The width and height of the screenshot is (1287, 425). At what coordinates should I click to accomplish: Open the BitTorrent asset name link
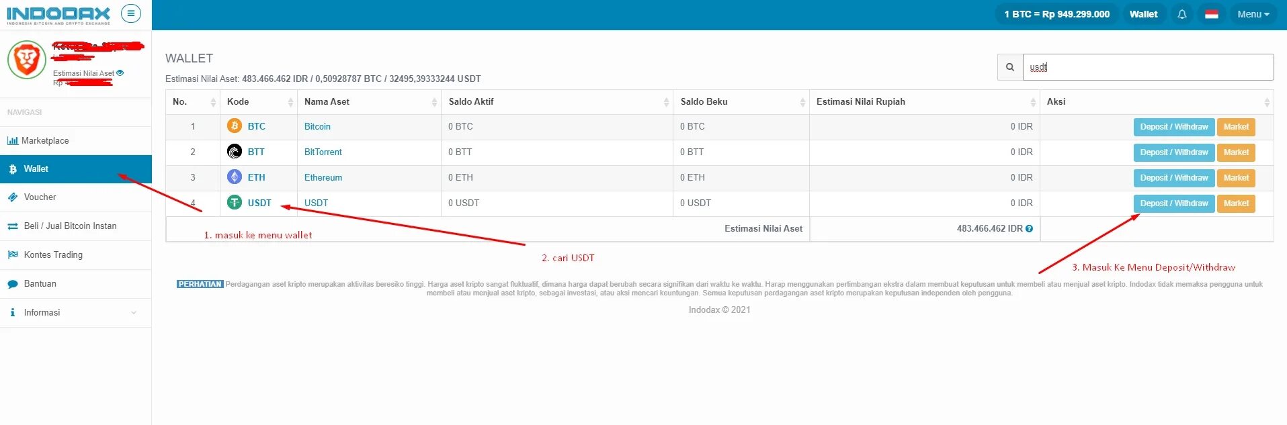[x=323, y=152]
